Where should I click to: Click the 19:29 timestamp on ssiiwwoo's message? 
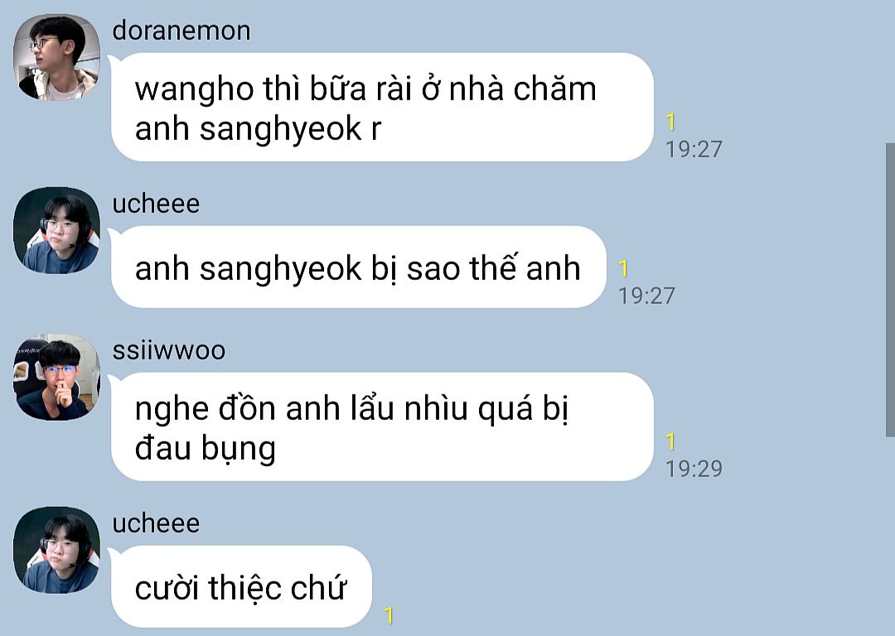pos(694,469)
